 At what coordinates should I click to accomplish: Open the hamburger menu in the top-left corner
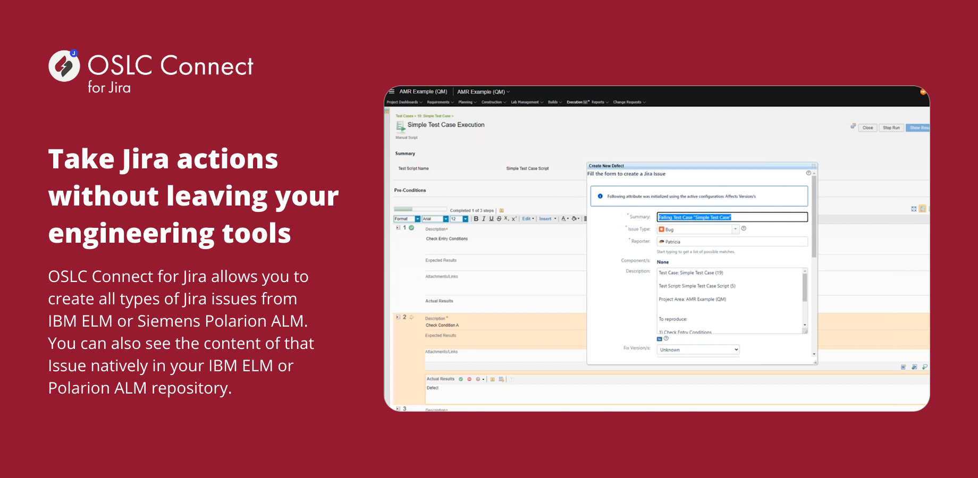pyautogui.click(x=392, y=91)
